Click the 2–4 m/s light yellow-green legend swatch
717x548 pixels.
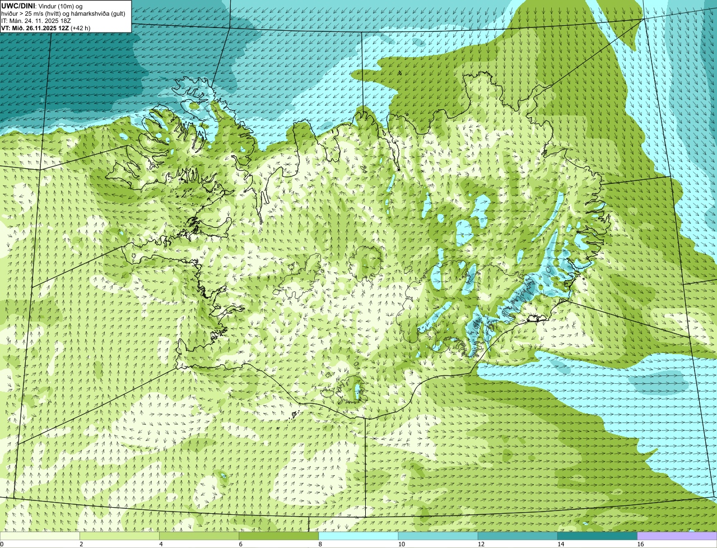119,536
